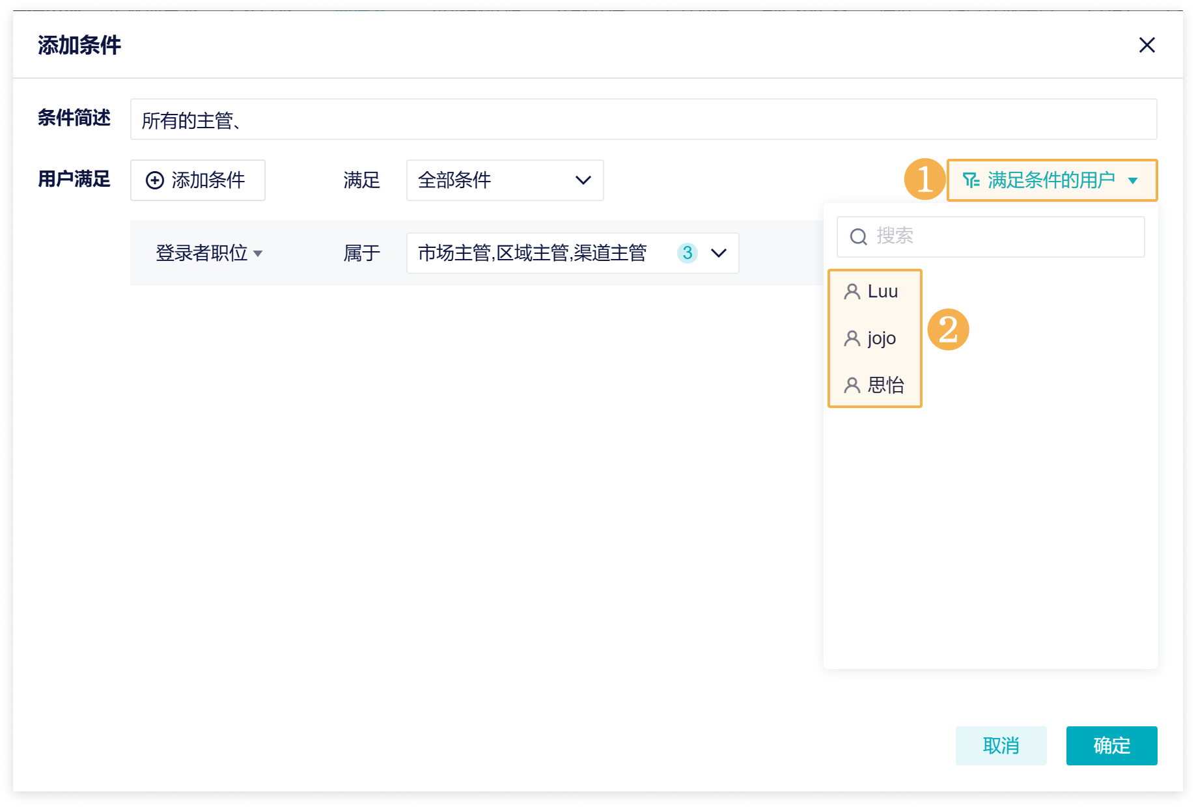Open the 全部条件 dropdown
1196x807 pixels.
505,180
